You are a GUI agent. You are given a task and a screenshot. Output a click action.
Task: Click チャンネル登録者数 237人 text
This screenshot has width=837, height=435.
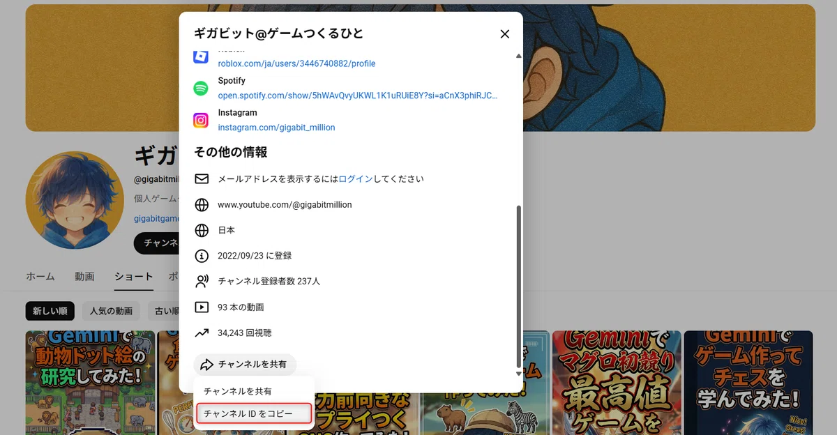coord(269,282)
